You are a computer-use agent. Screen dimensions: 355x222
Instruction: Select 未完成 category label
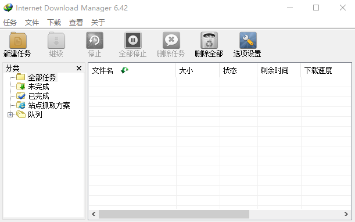coord(38,87)
